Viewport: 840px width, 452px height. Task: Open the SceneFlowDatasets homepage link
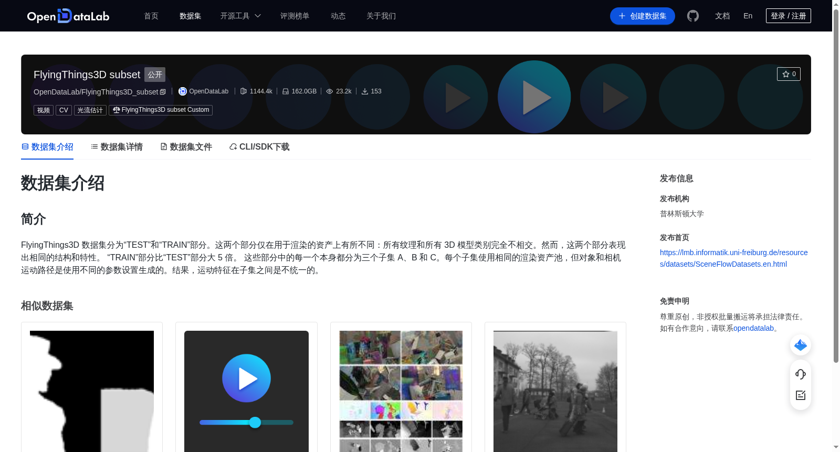pyautogui.click(x=734, y=258)
